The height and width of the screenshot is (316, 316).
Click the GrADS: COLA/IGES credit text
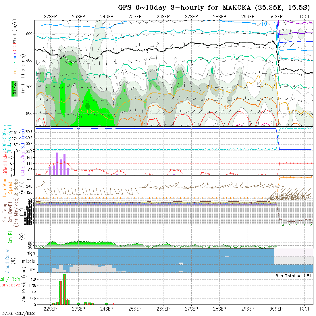point(18,313)
